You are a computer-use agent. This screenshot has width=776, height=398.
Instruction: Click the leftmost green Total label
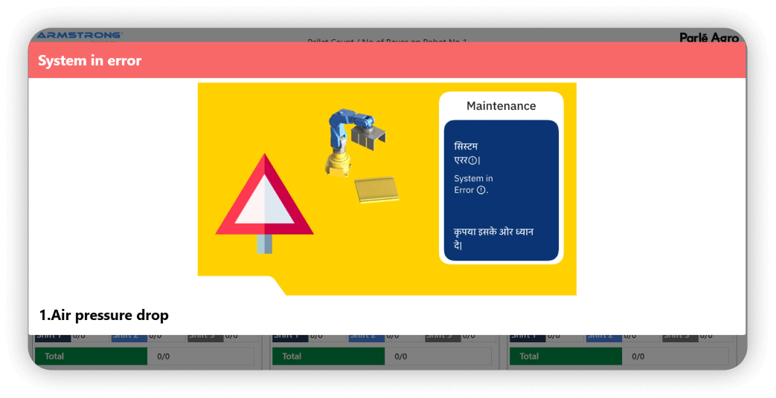pos(91,356)
